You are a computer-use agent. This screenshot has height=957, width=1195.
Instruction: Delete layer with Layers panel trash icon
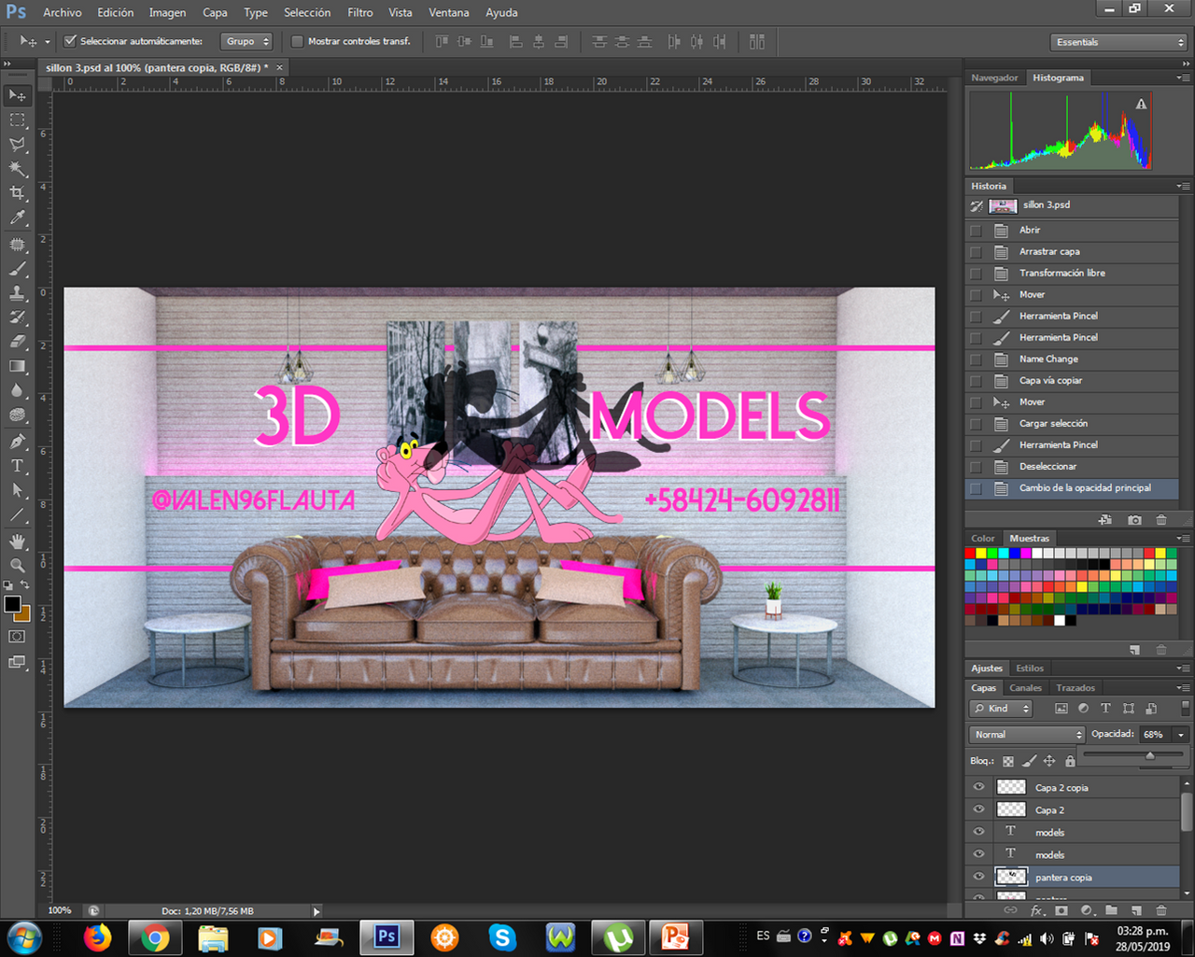pyautogui.click(x=1161, y=910)
